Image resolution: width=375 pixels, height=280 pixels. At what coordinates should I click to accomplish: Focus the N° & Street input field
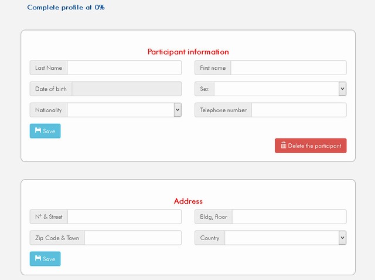(x=124, y=217)
